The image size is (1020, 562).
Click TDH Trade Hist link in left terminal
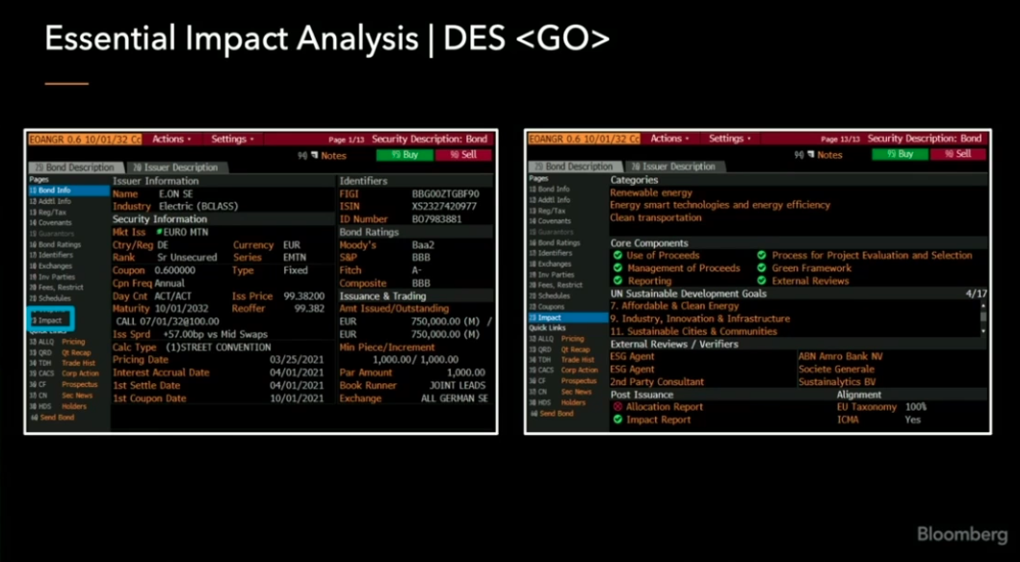63,363
